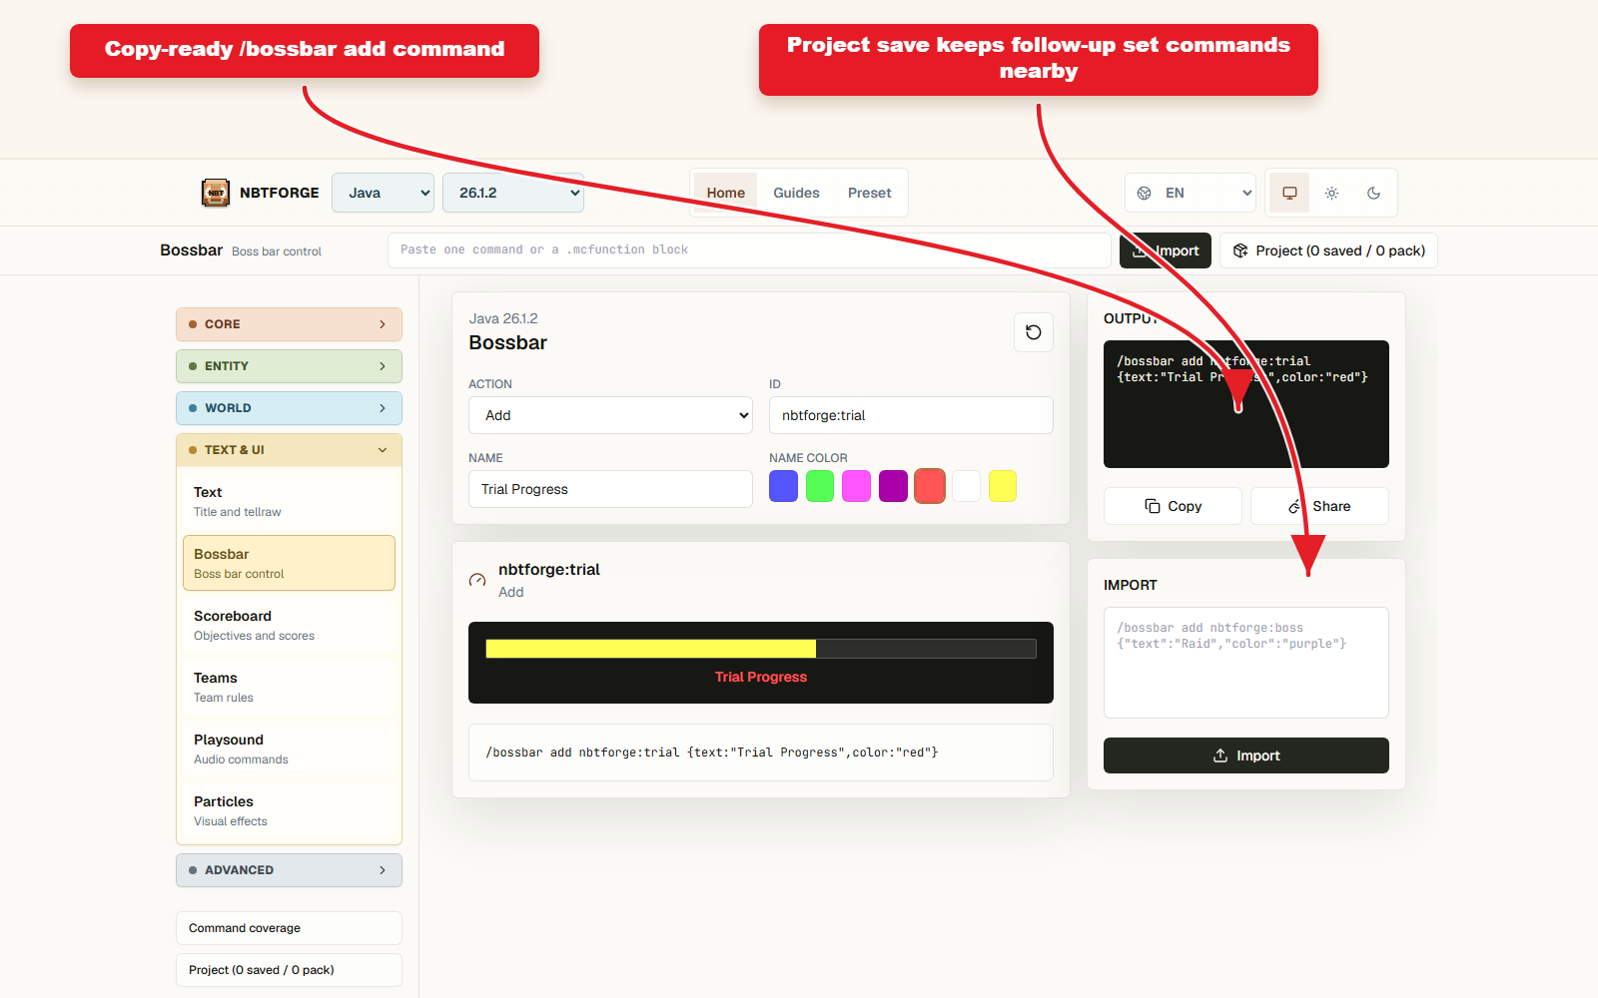Viewport: 1598px width, 998px height.
Task: Expand the CORE category
Action: click(x=289, y=324)
